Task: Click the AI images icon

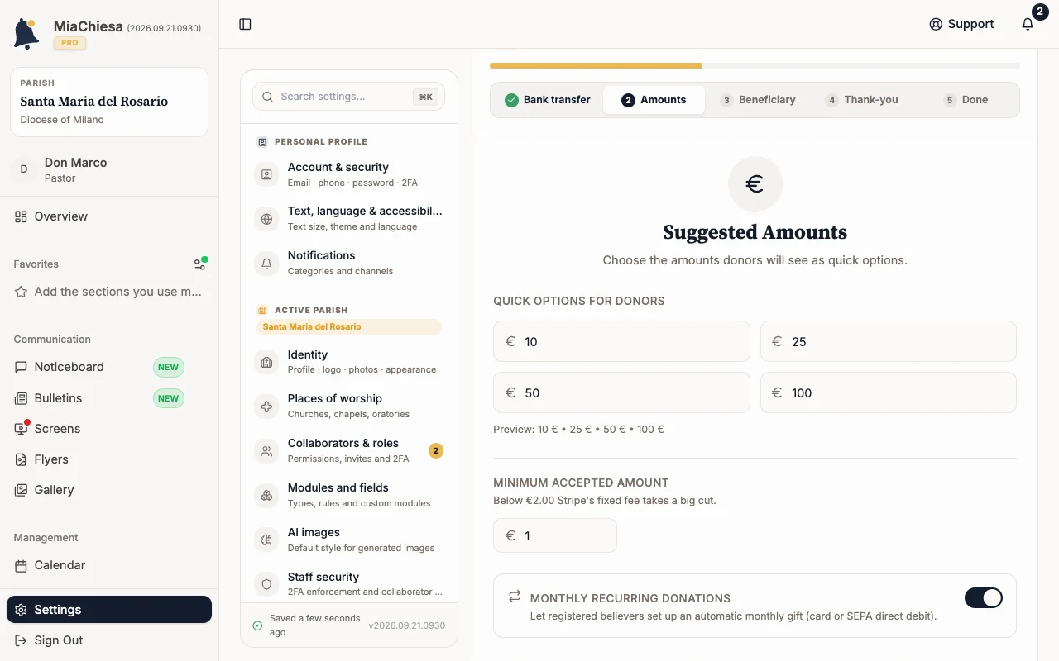Action: pyautogui.click(x=266, y=540)
